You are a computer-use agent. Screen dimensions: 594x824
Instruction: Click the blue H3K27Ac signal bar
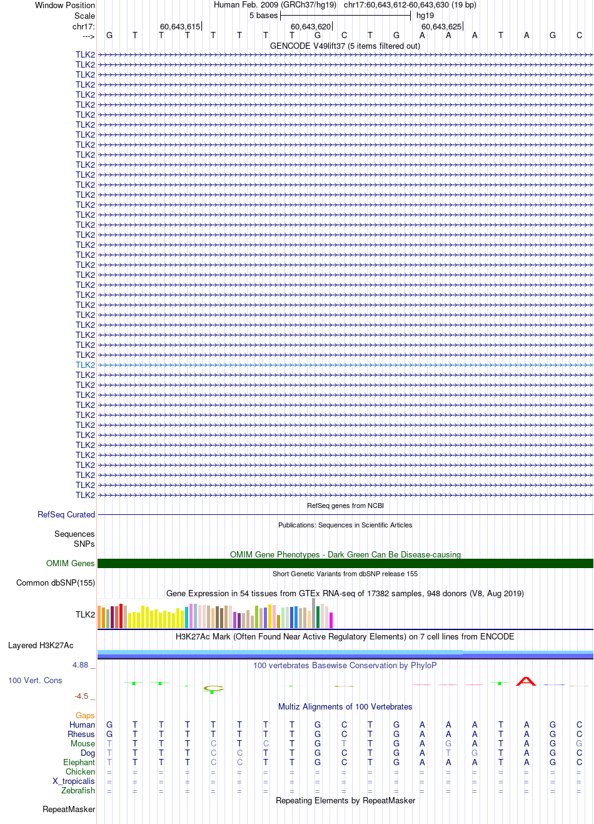coord(345,654)
